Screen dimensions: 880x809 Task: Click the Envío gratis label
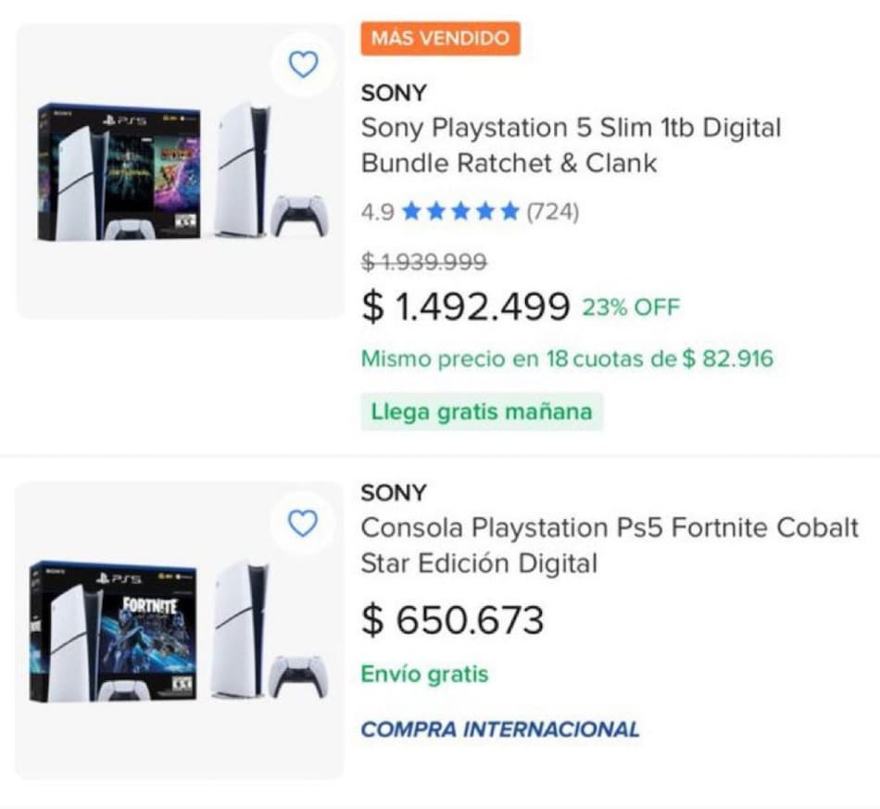(424, 674)
